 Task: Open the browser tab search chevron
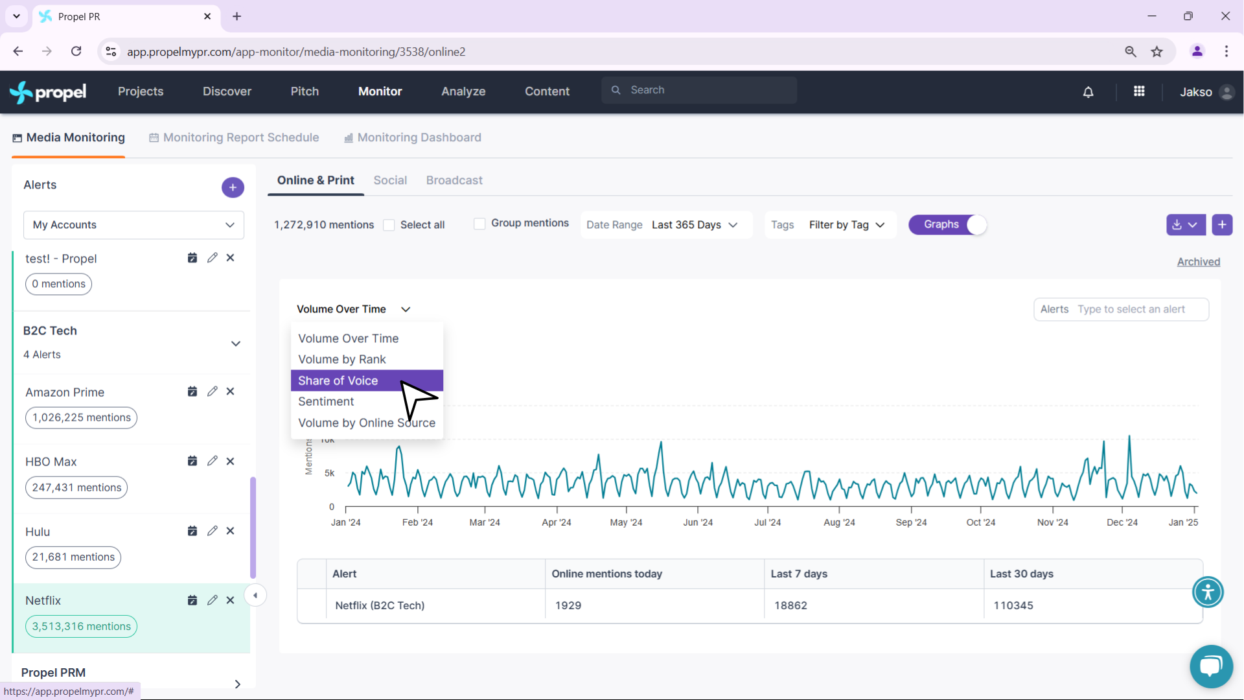17,16
